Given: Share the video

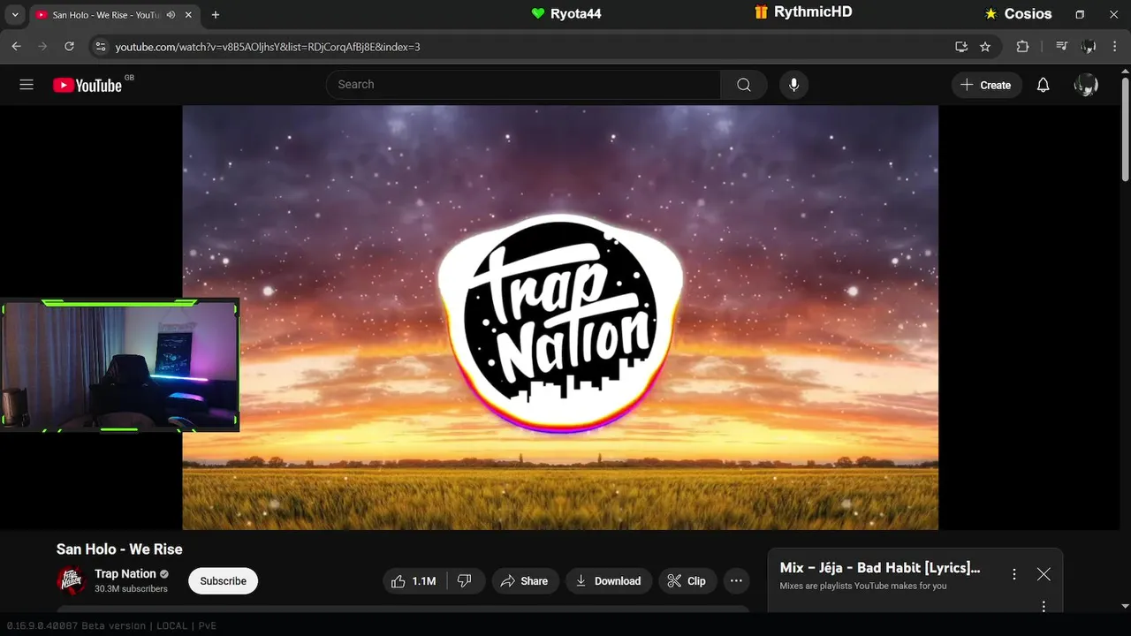Looking at the screenshot, I should coord(525,581).
